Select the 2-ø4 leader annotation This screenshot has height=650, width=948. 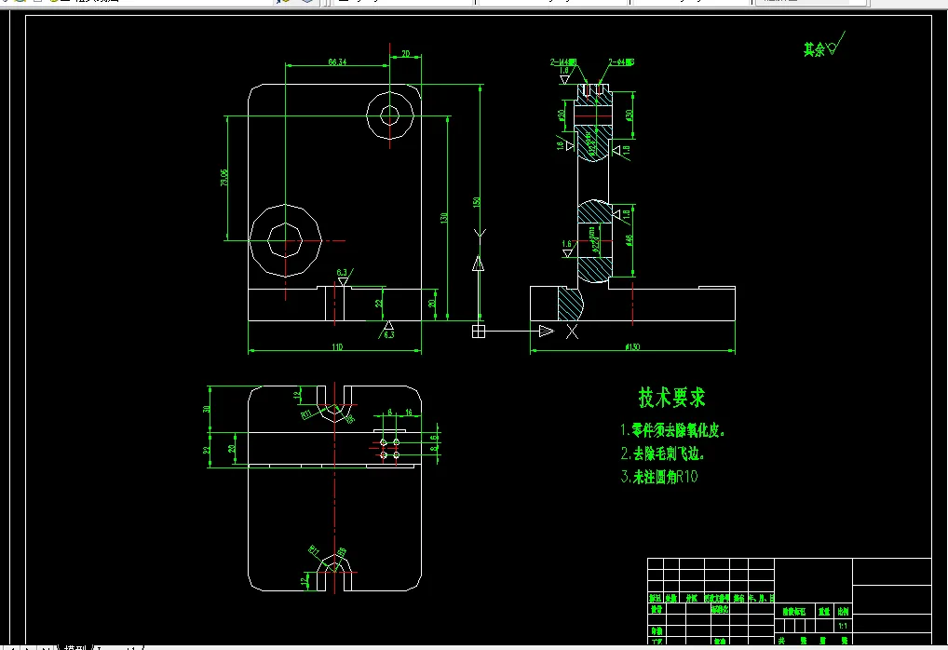(621, 61)
